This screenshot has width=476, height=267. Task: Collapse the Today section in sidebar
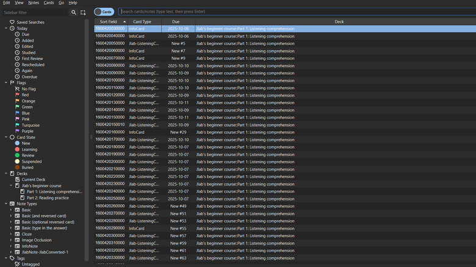click(x=5, y=29)
